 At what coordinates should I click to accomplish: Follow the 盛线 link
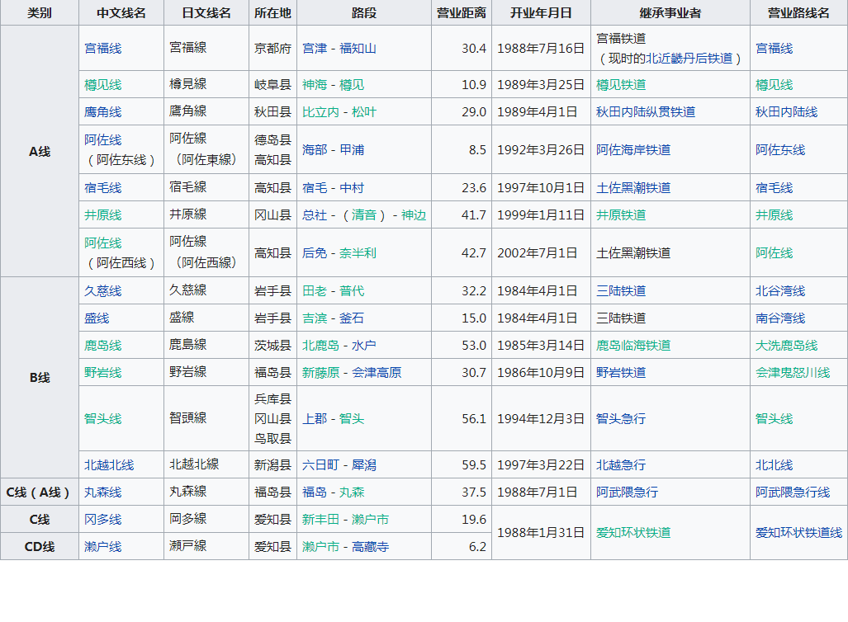coord(97,318)
